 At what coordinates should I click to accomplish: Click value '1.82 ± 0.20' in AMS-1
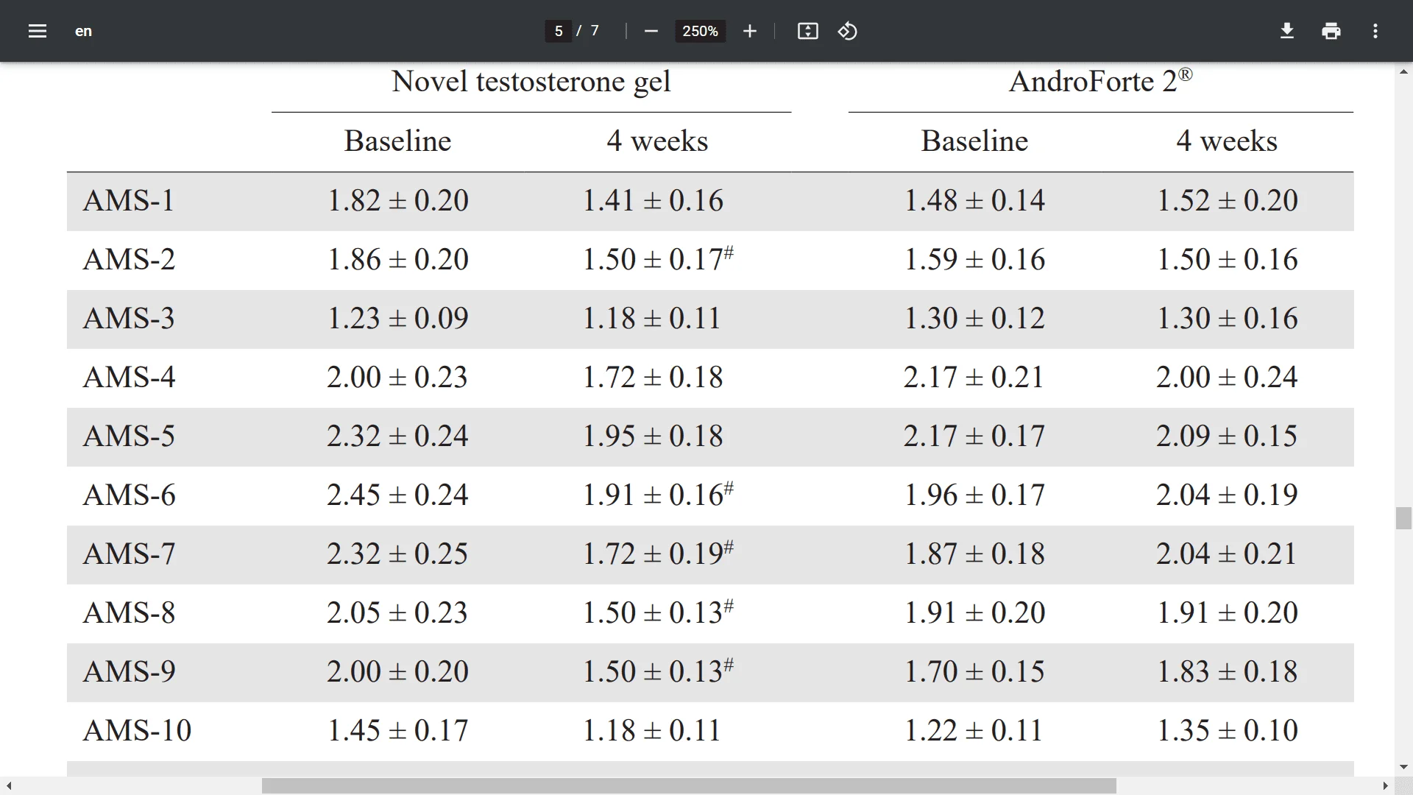397,200
